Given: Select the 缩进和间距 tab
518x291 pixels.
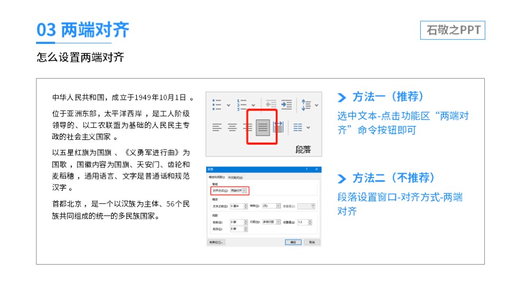Looking at the screenshot, I should (216, 177).
